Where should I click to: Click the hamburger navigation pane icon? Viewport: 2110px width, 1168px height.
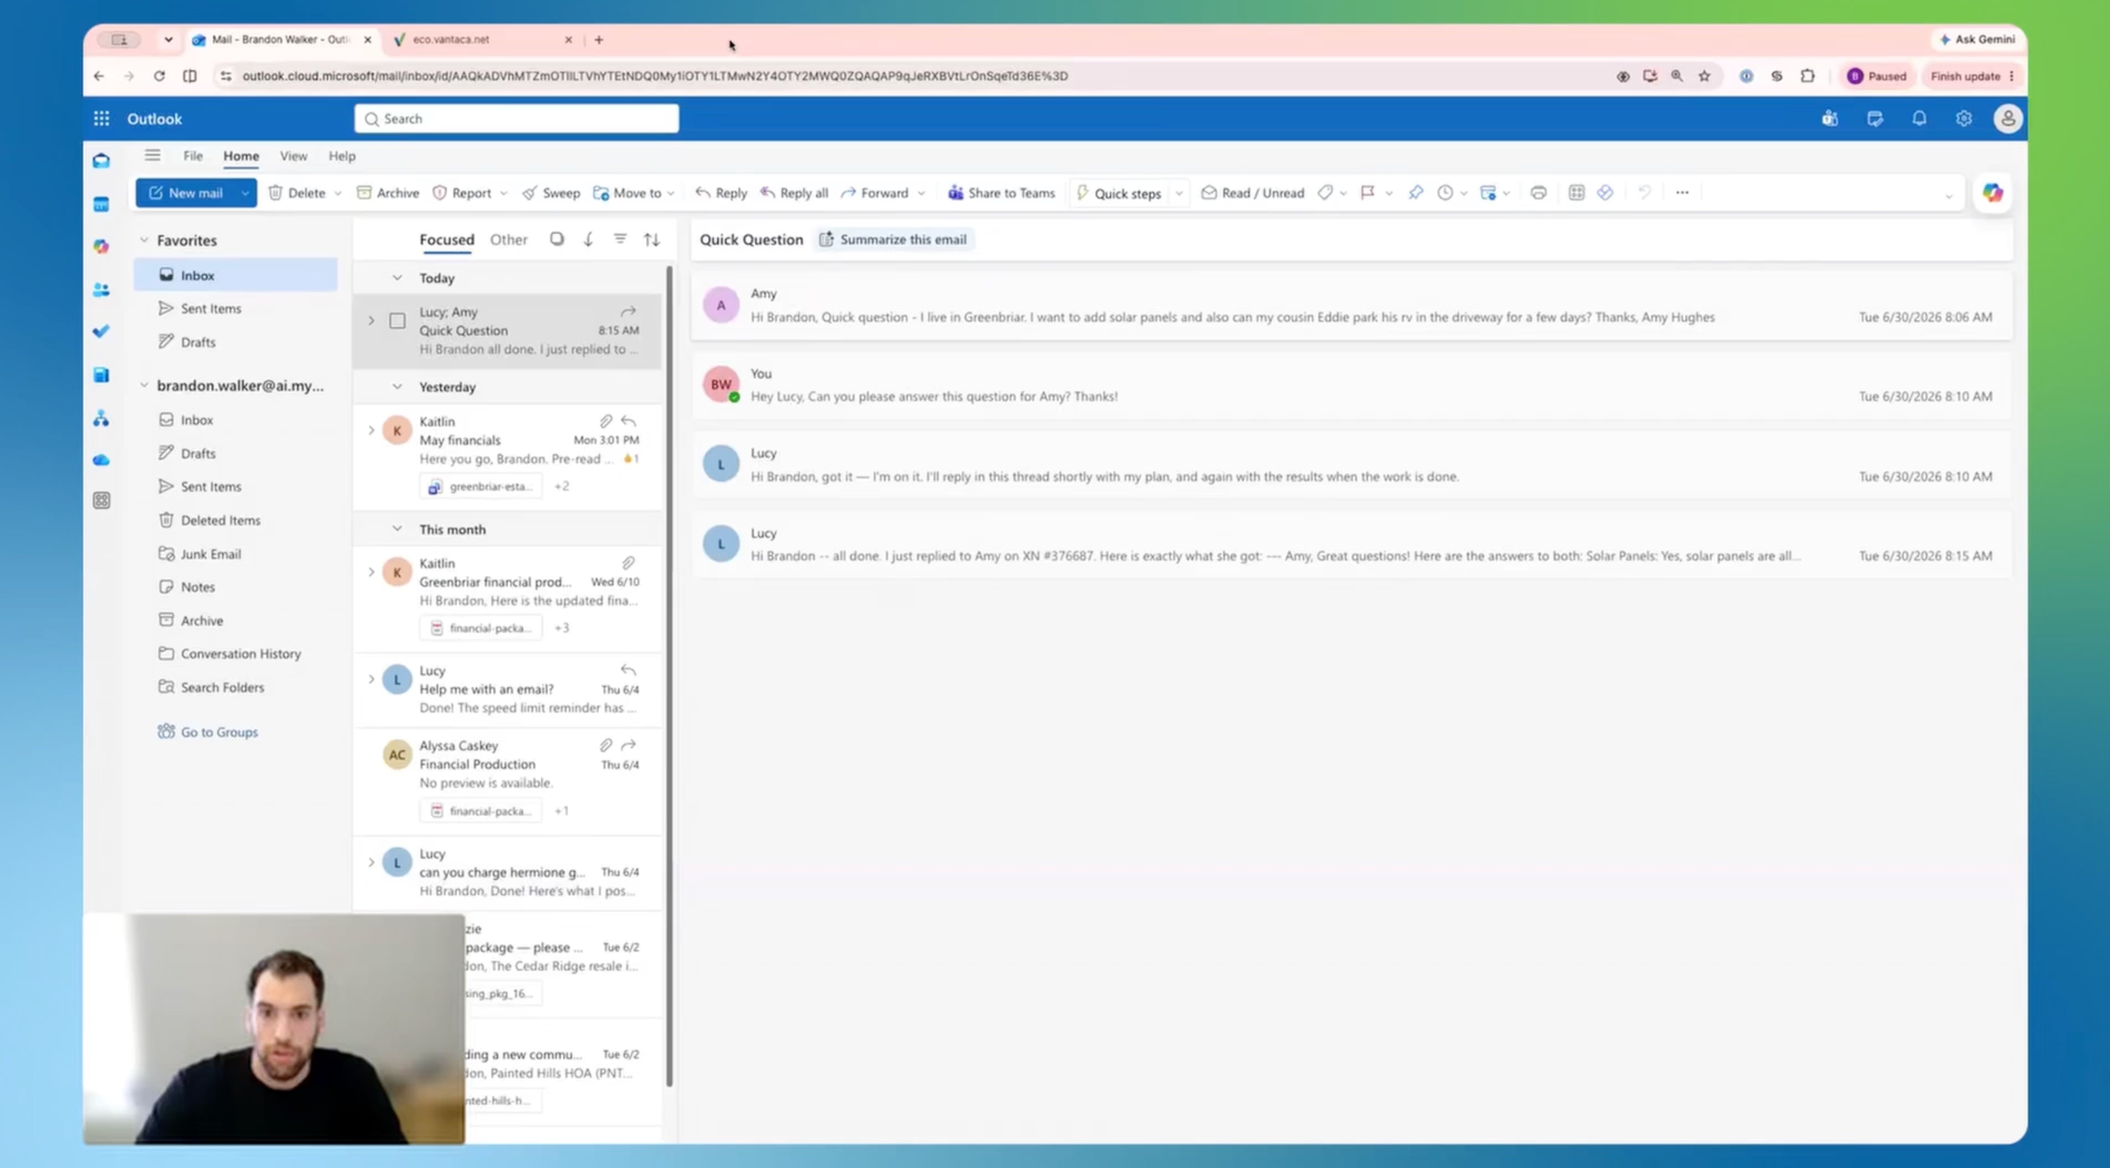click(152, 156)
